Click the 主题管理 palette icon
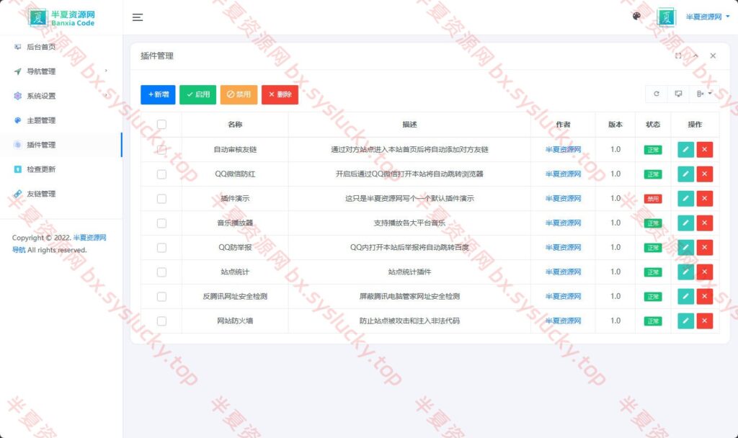The image size is (738, 438). (x=17, y=120)
